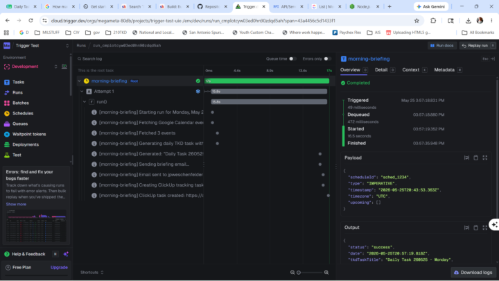Image resolution: width=499 pixels, height=281 pixels.
Task: Open the Development environment dropdown
Action: [x=30, y=67]
